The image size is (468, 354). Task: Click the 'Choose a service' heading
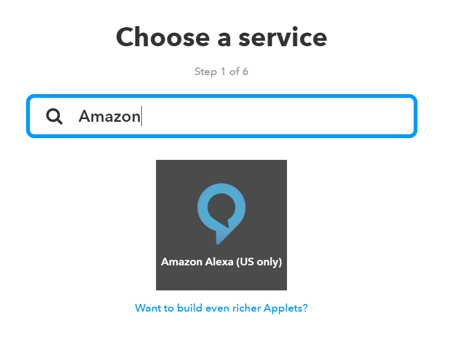coord(221,37)
